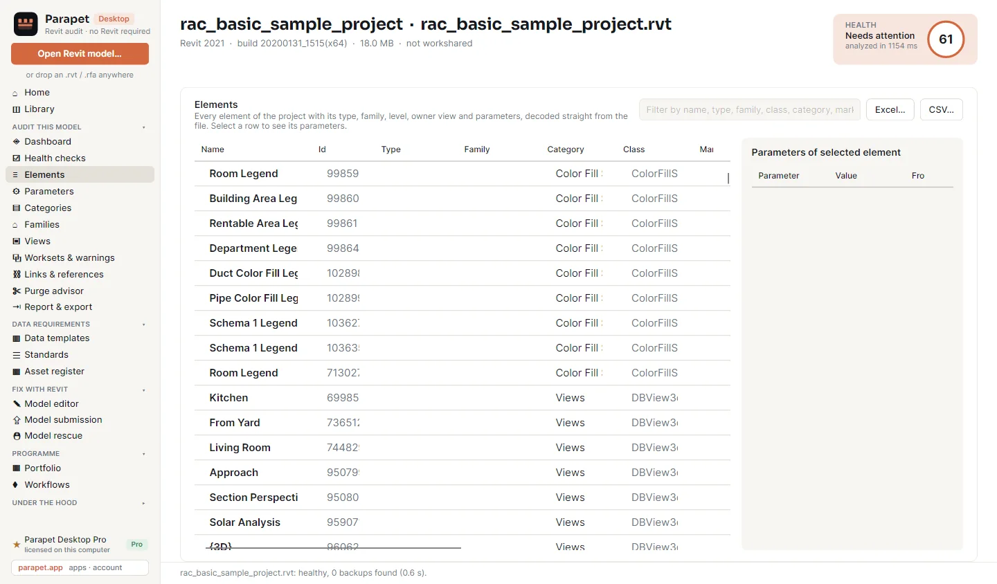
Task: Select the Living Room row
Action: [462, 448]
